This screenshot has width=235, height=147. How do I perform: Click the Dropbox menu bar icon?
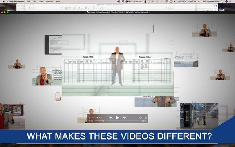pos(123,2)
